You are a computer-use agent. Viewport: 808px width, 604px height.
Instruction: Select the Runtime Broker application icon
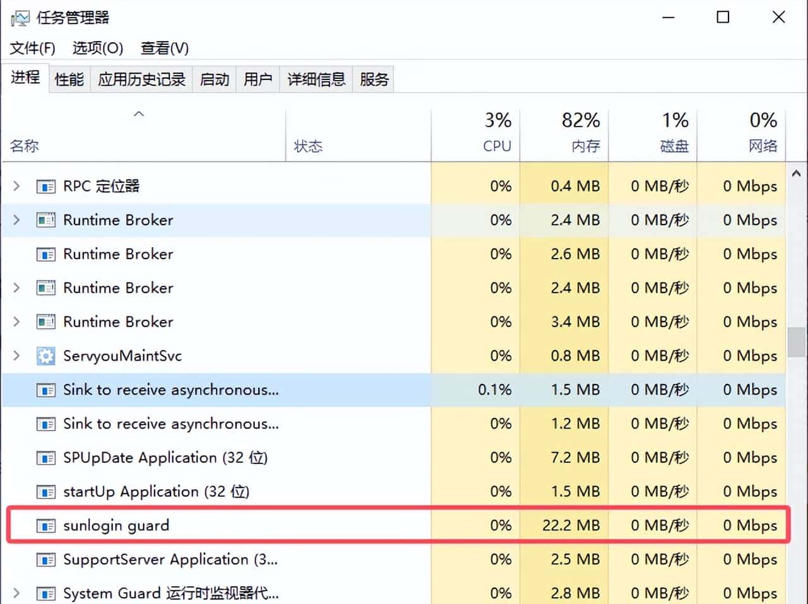45,220
